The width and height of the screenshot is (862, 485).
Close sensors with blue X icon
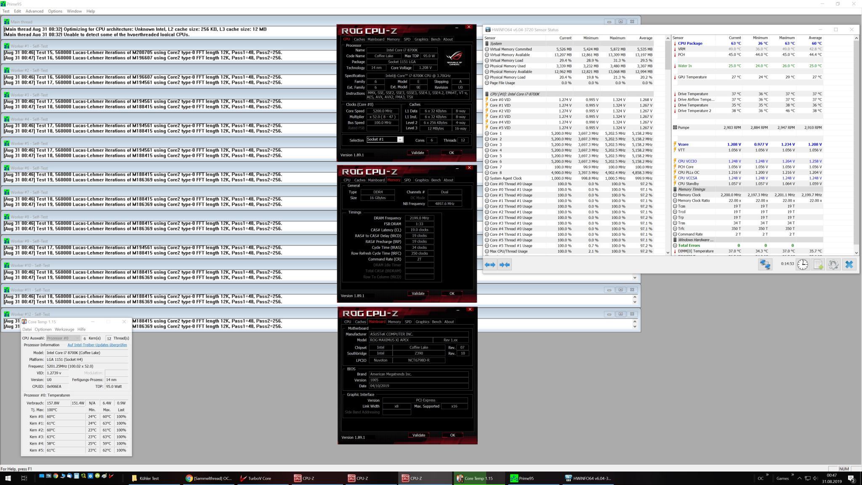(849, 264)
